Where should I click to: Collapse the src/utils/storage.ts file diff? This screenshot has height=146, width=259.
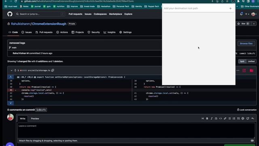click(x=11, y=71)
